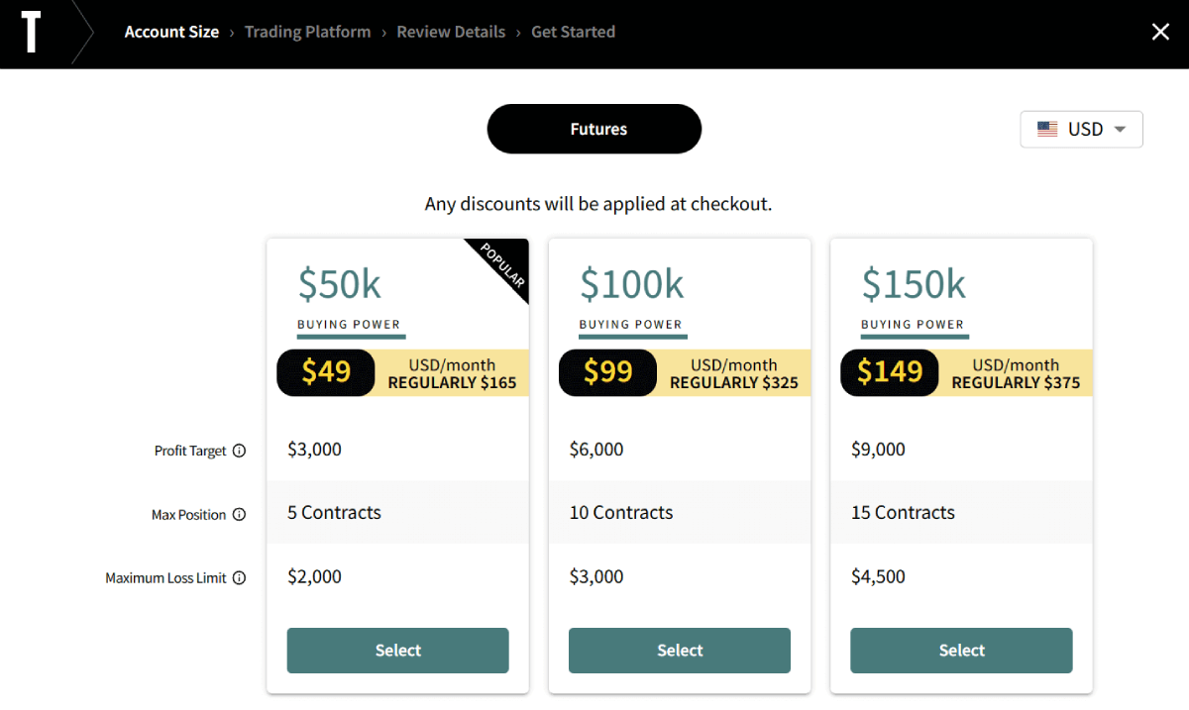The width and height of the screenshot is (1189, 710).
Task: Open info icon next to Max Position
Action: 239,515
